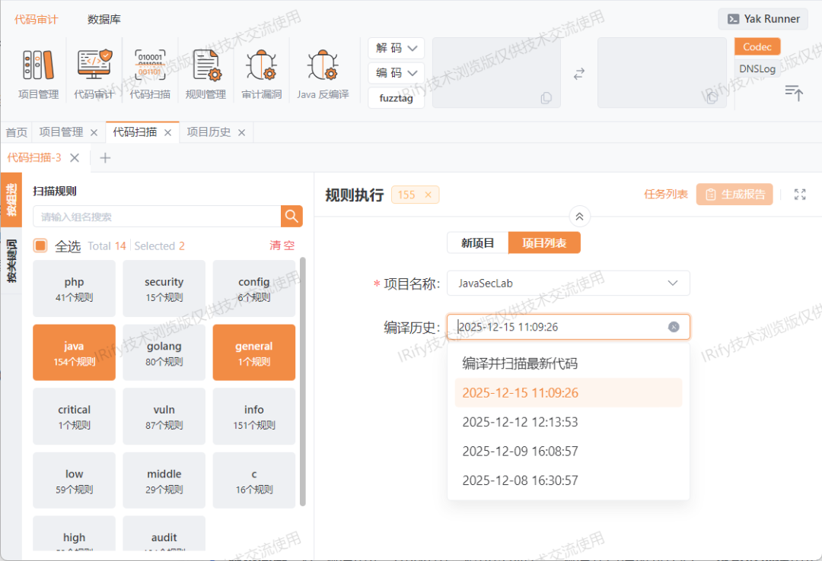Close the 代码扫描 tab
Viewport: 822px width, 561px height.
click(167, 132)
